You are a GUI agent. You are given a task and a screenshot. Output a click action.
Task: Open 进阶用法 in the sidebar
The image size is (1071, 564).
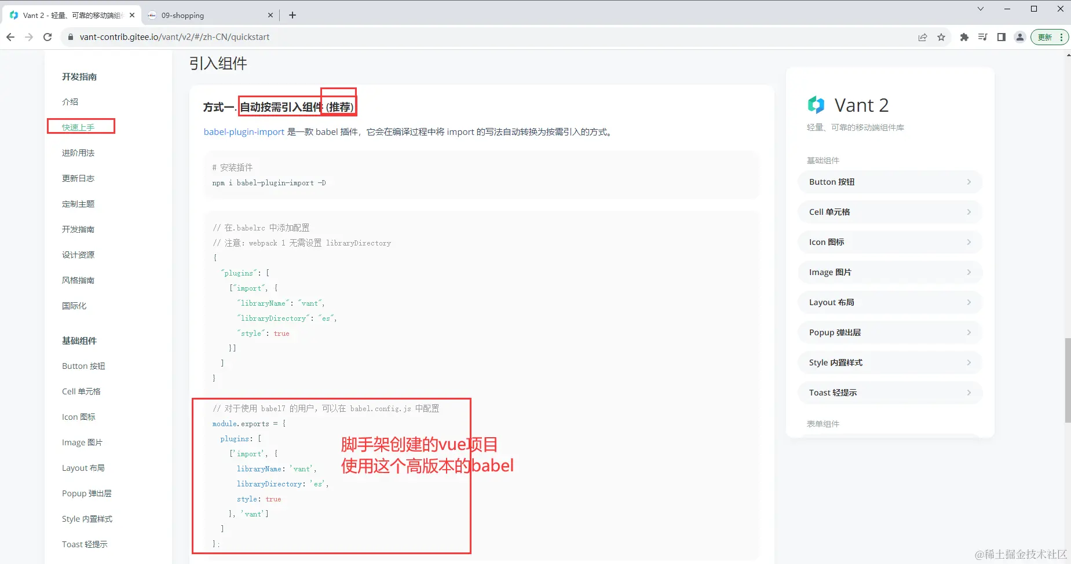[x=78, y=153]
